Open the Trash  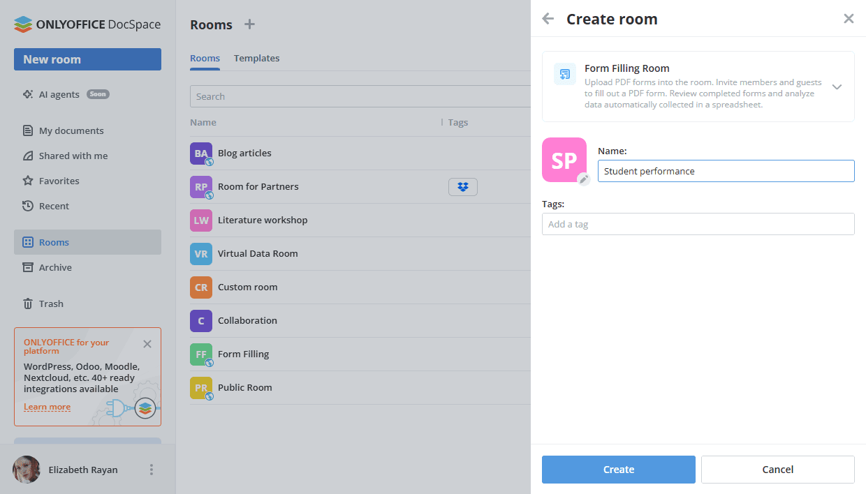tap(52, 303)
